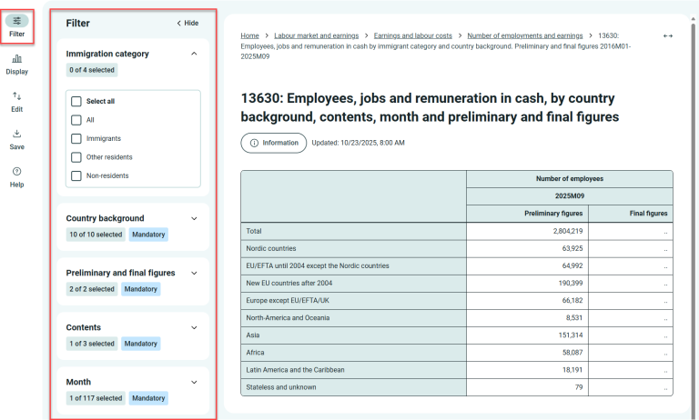Expand the Month filter section

click(194, 382)
